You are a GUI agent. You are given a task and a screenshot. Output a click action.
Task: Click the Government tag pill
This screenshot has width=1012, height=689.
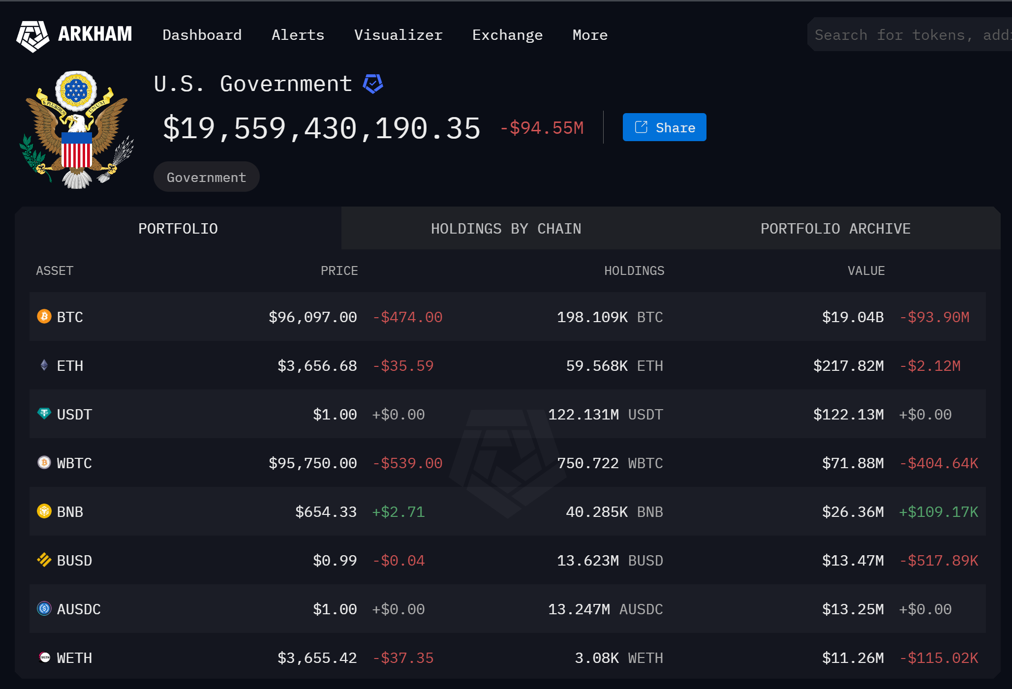[x=206, y=177]
